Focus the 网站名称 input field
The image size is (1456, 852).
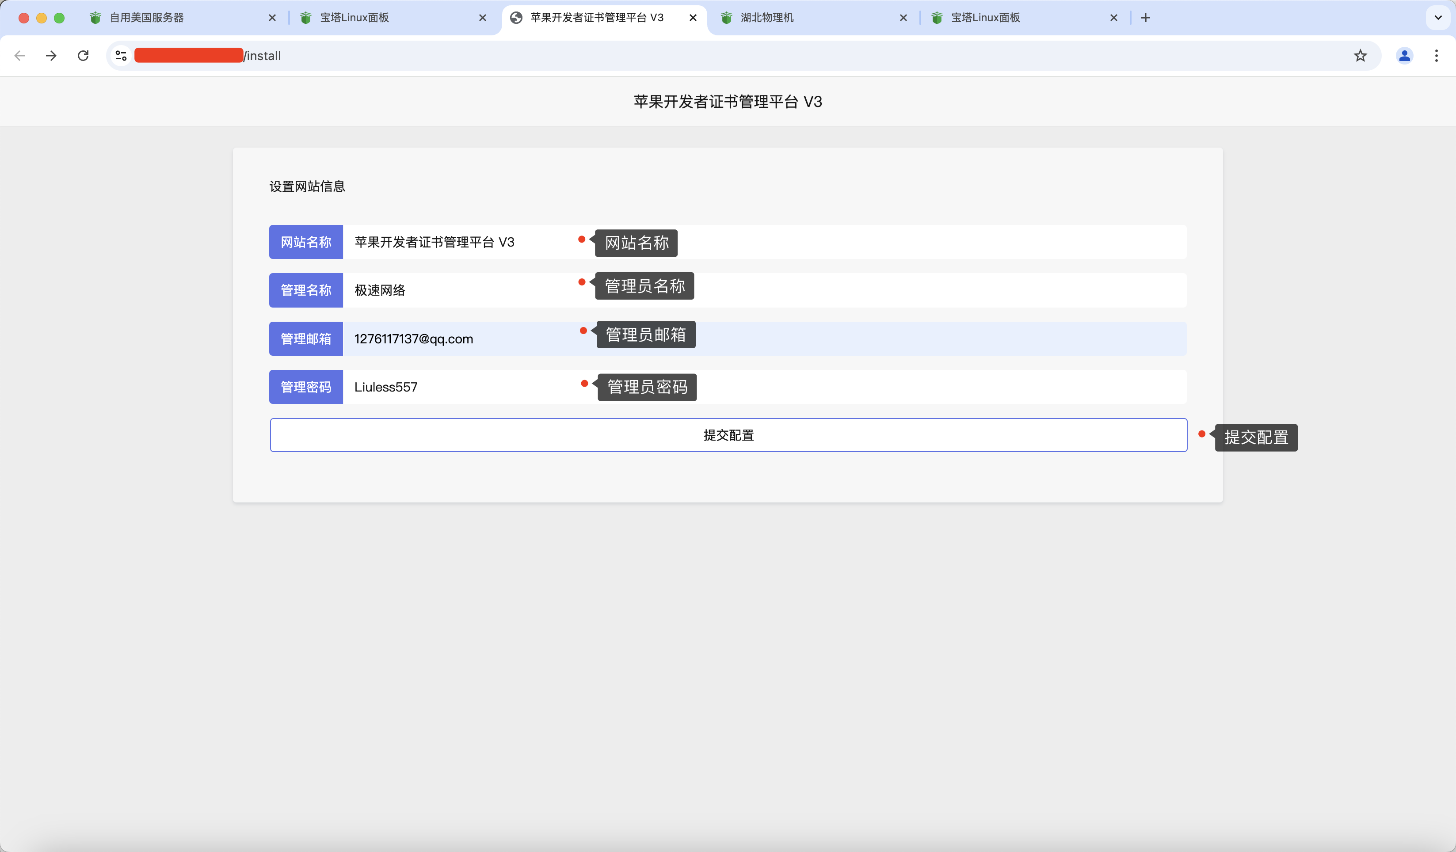[x=764, y=242]
